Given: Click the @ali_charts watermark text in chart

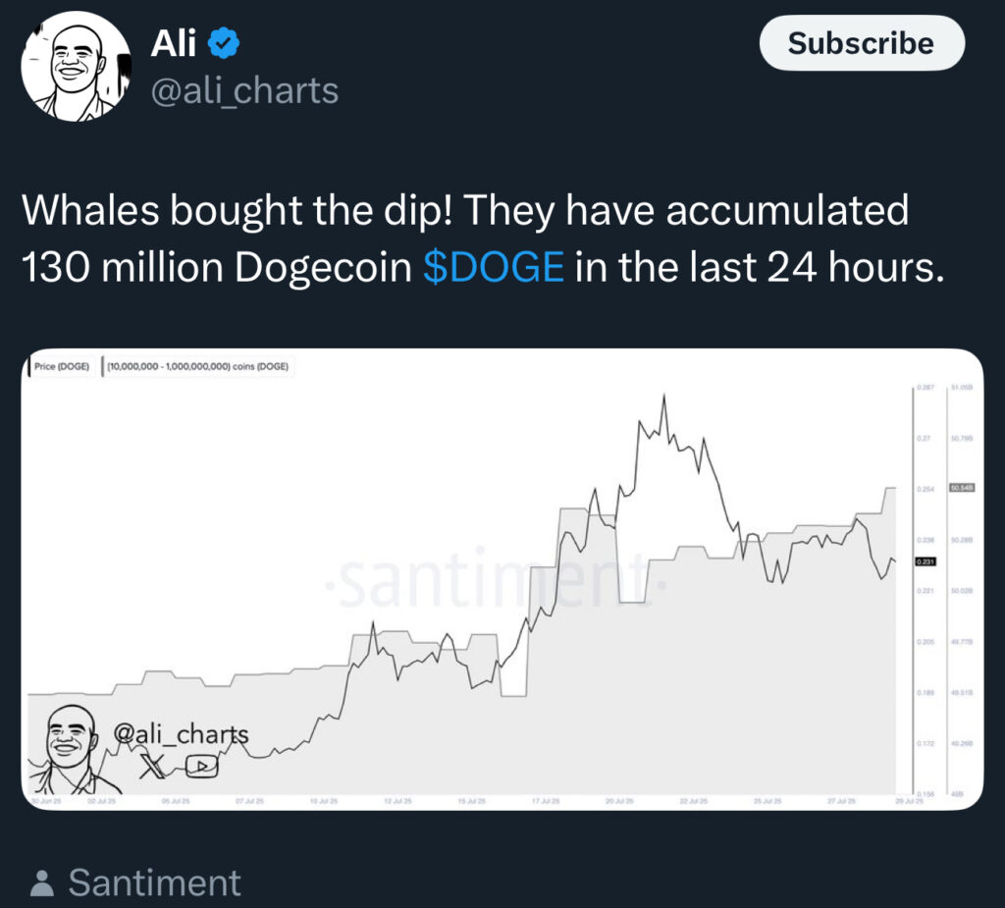Looking at the screenshot, I should point(181,733).
